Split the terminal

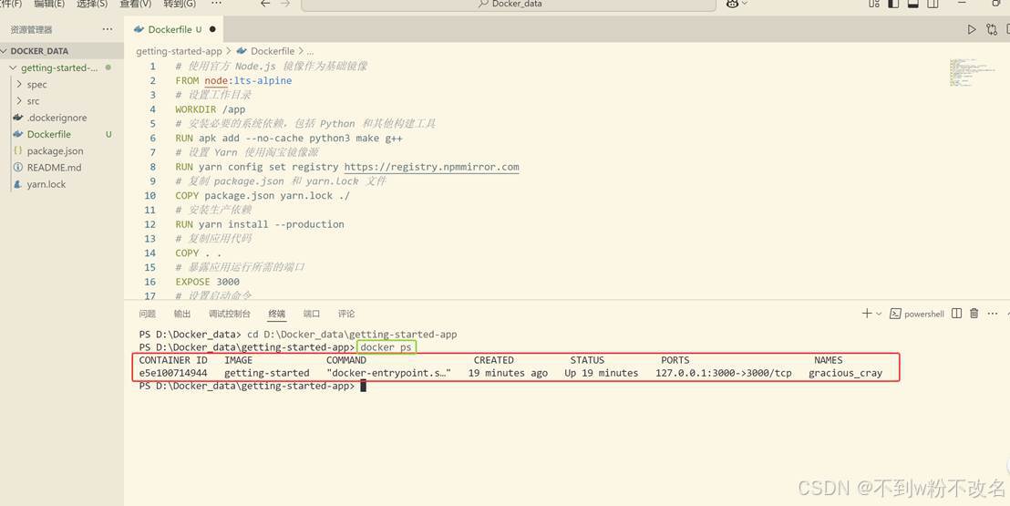coord(956,314)
